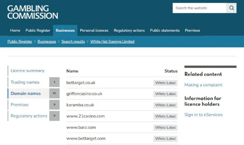The height and width of the screenshot is (145, 244).
Task: Click the bettarget.co.uk domain row
Action: click(x=122, y=83)
